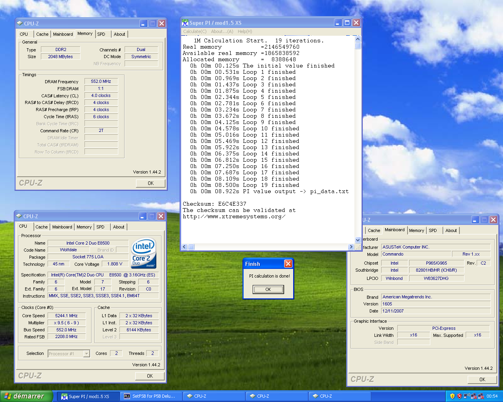Click the Level 2 cache value 6144 KBytes
Viewport: 503px width, 402px height.
click(x=139, y=330)
